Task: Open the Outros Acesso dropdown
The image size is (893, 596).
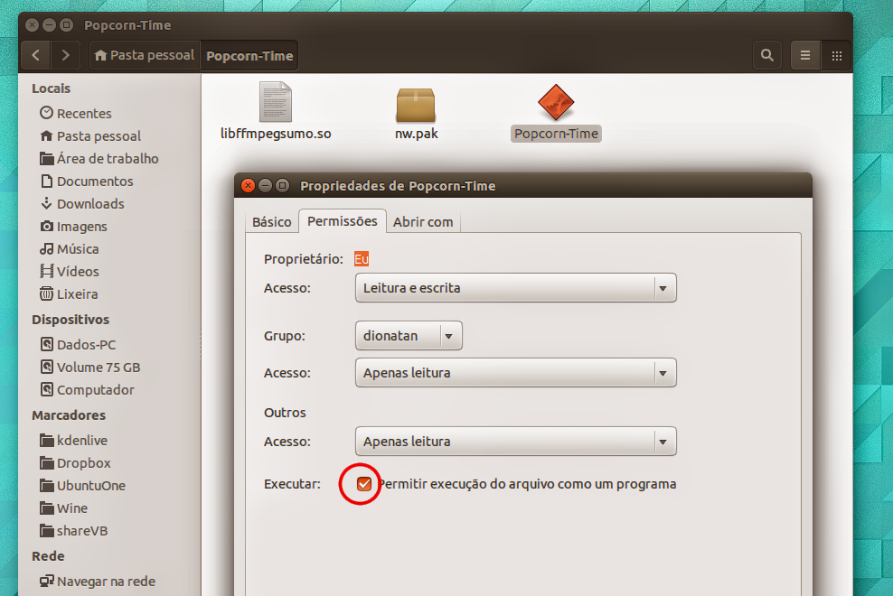Action: click(x=516, y=442)
